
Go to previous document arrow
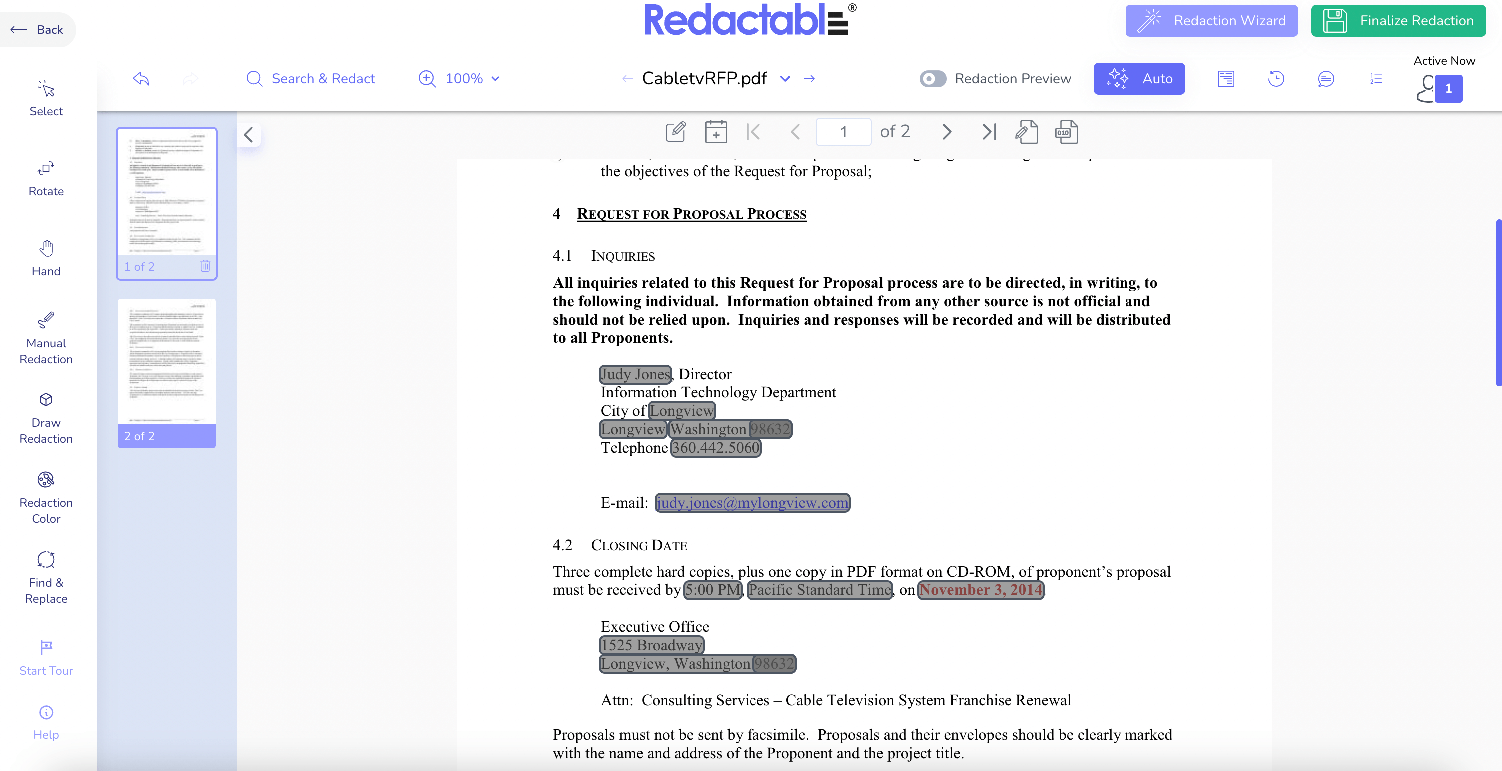pos(627,79)
